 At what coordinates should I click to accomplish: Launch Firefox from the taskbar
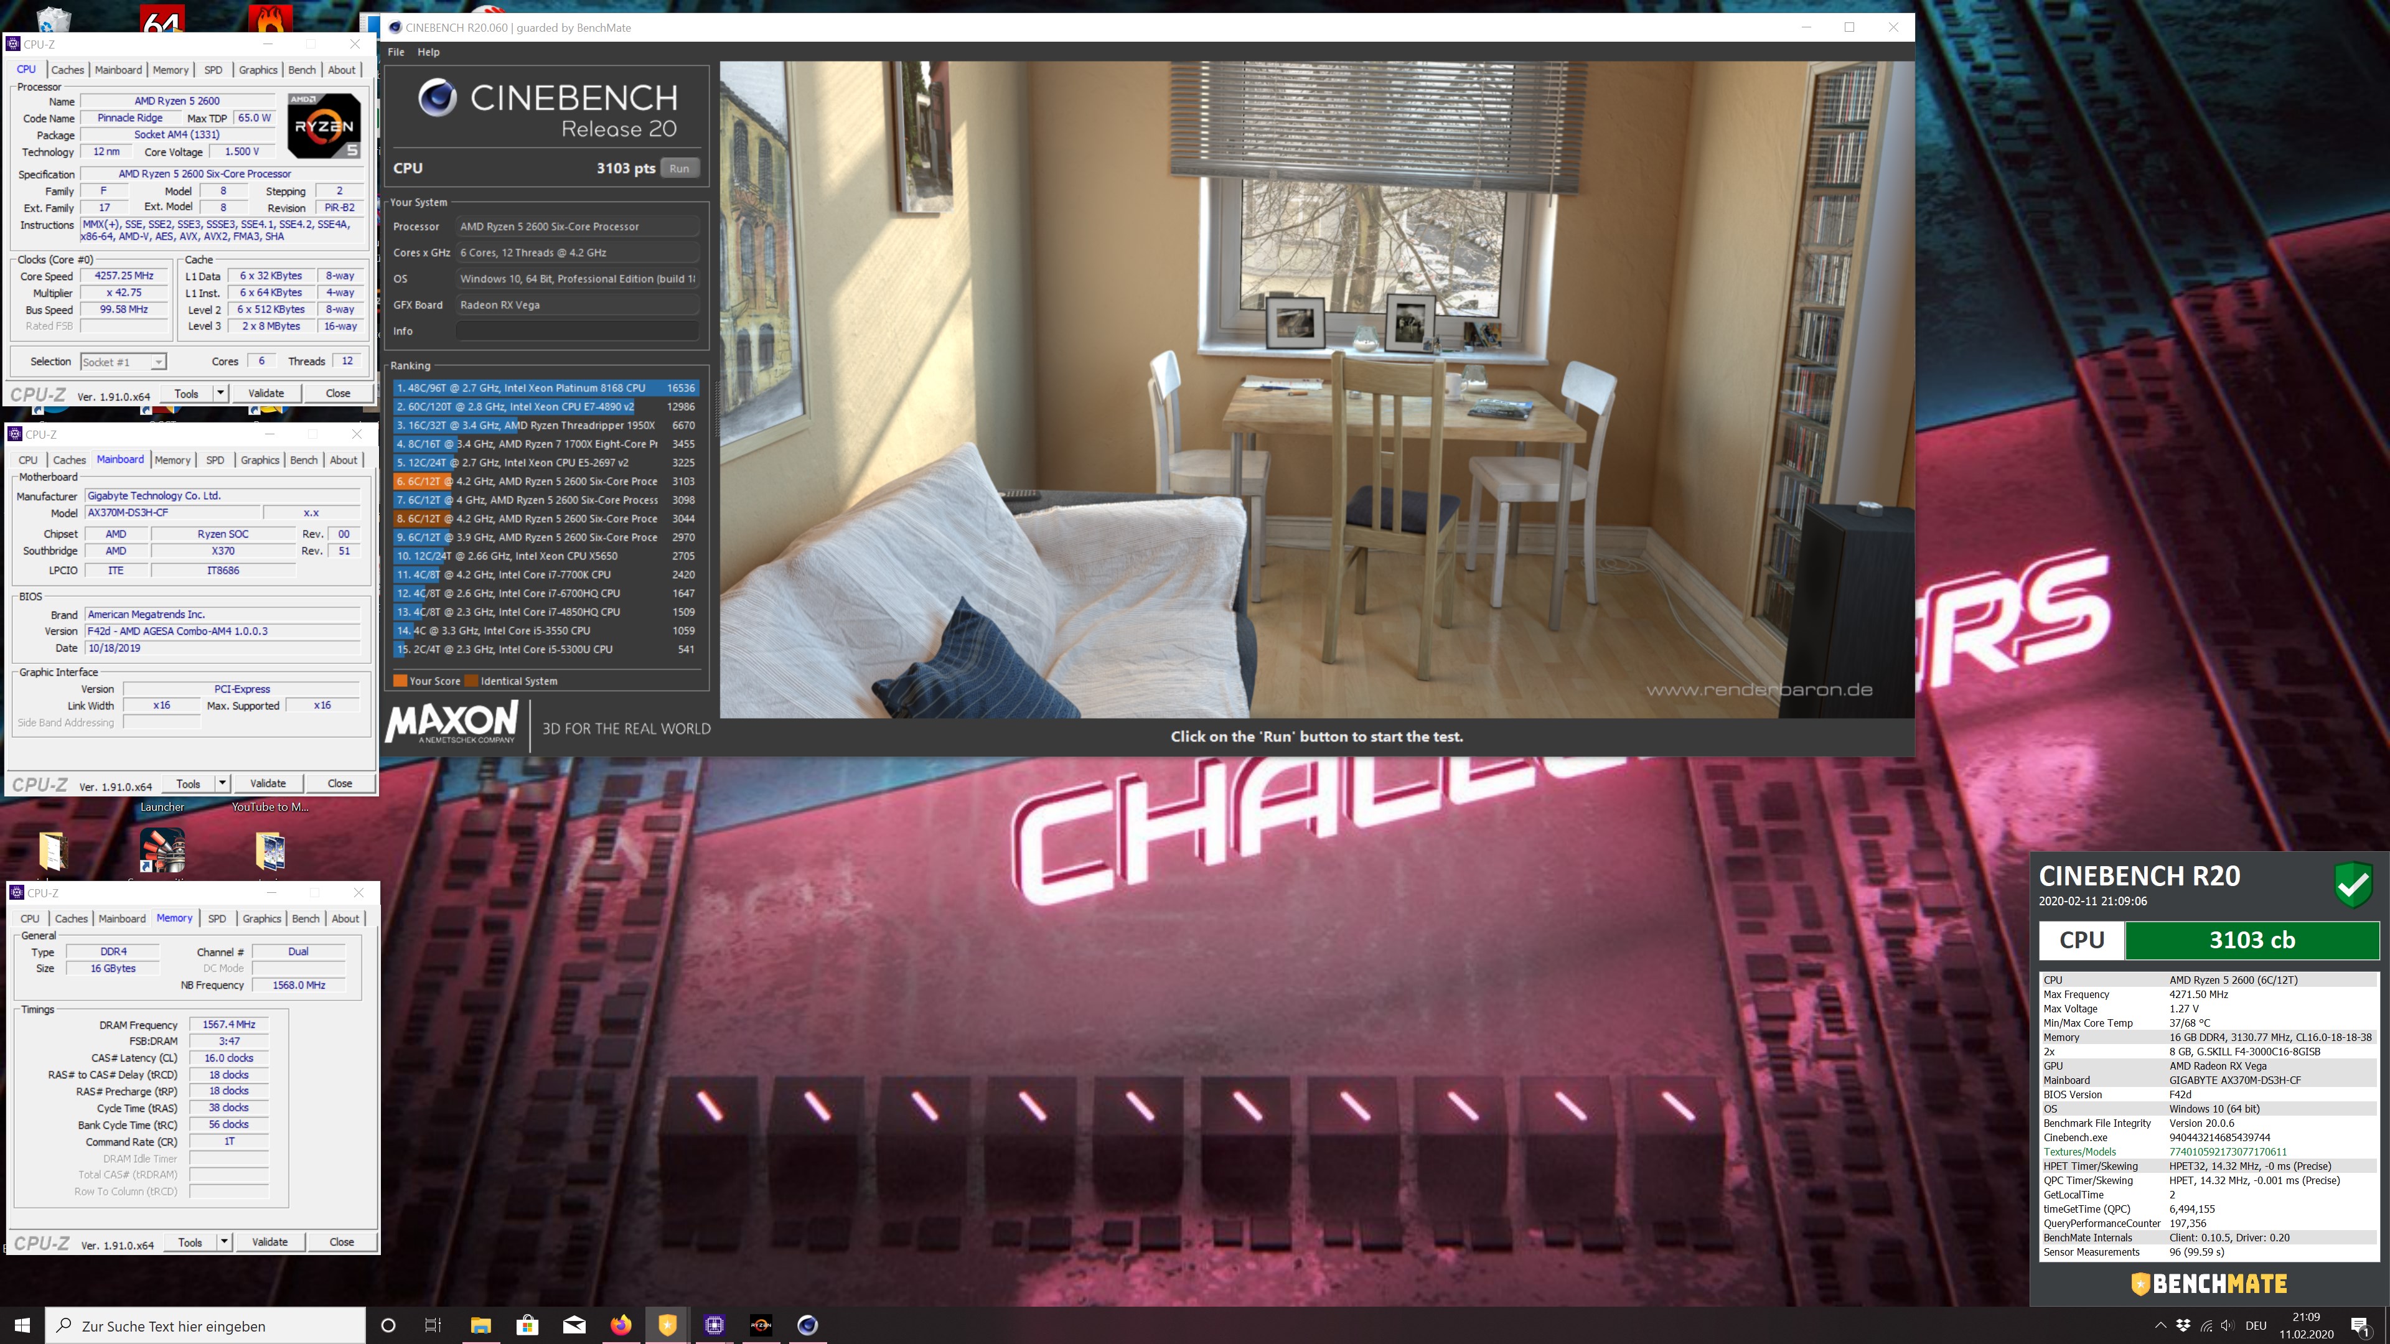(621, 1325)
